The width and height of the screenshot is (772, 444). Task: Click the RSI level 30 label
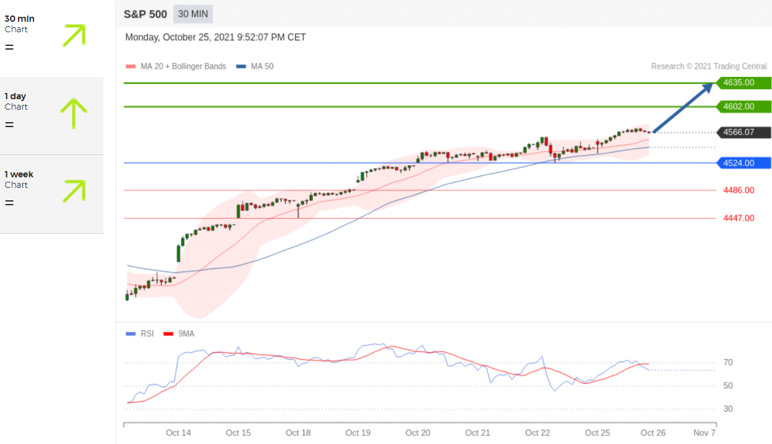[728, 409]
